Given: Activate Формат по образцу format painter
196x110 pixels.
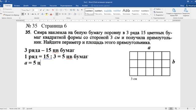Looking at the screenshot, I should [11, 15].
